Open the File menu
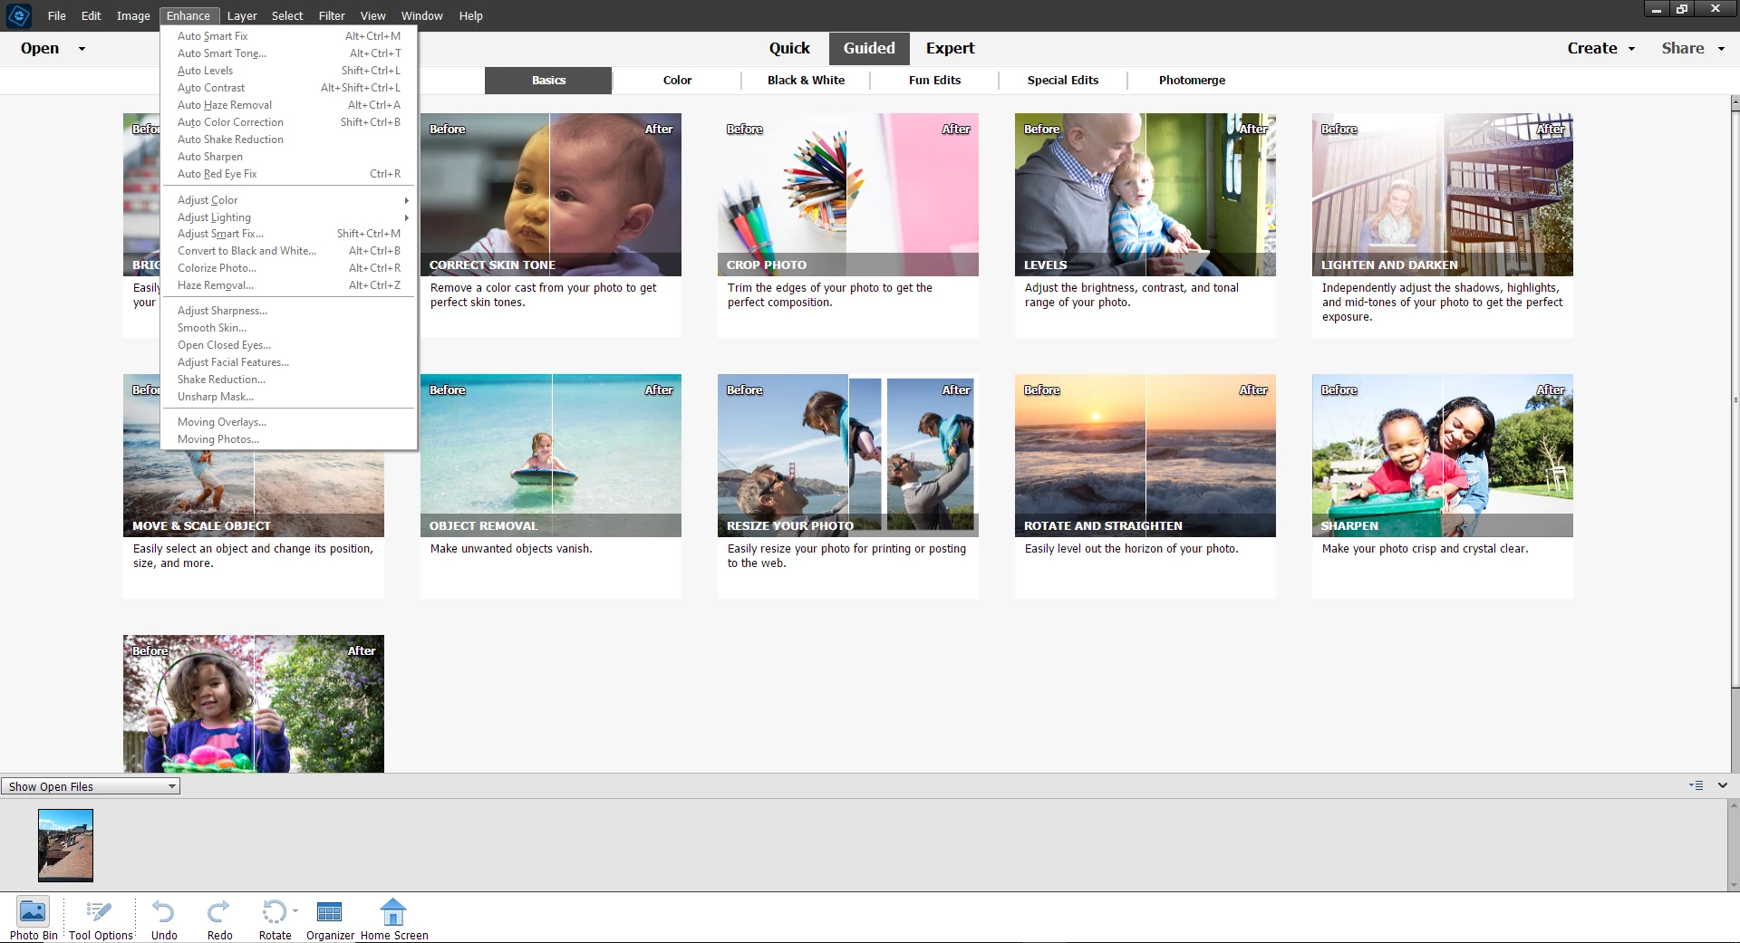This screenshot has height=943, width=1740. (57, 15)
